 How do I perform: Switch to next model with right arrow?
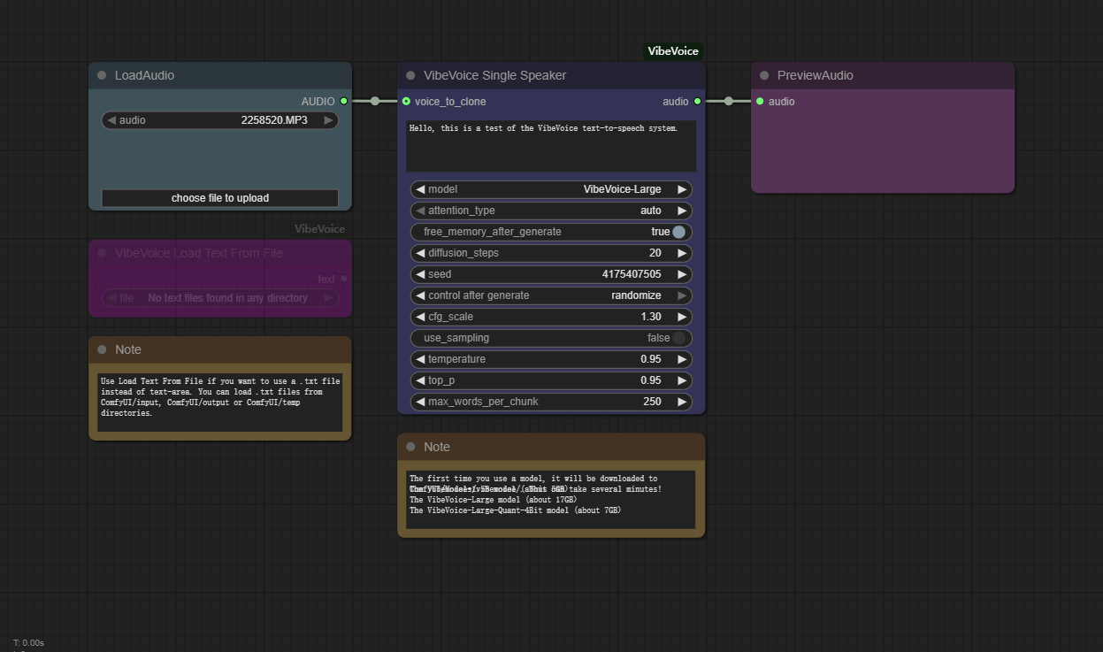(x=682, y=189)
